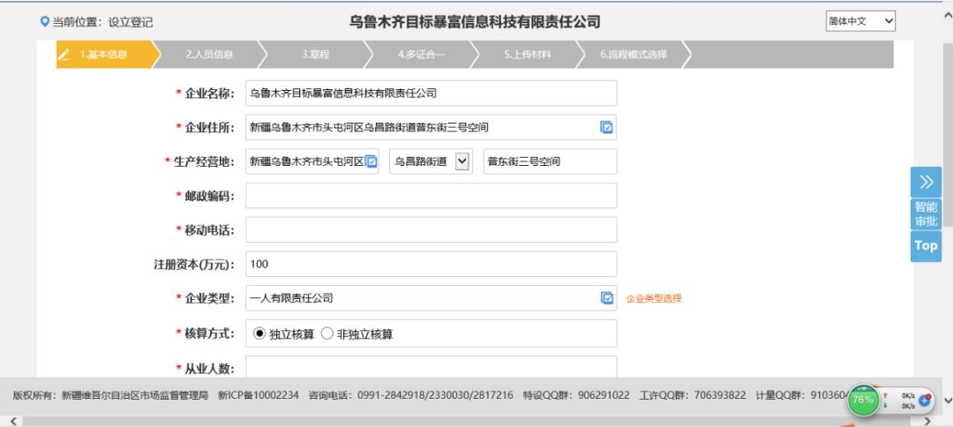Switch to 5.上传材料 step tab

point(528,55)
